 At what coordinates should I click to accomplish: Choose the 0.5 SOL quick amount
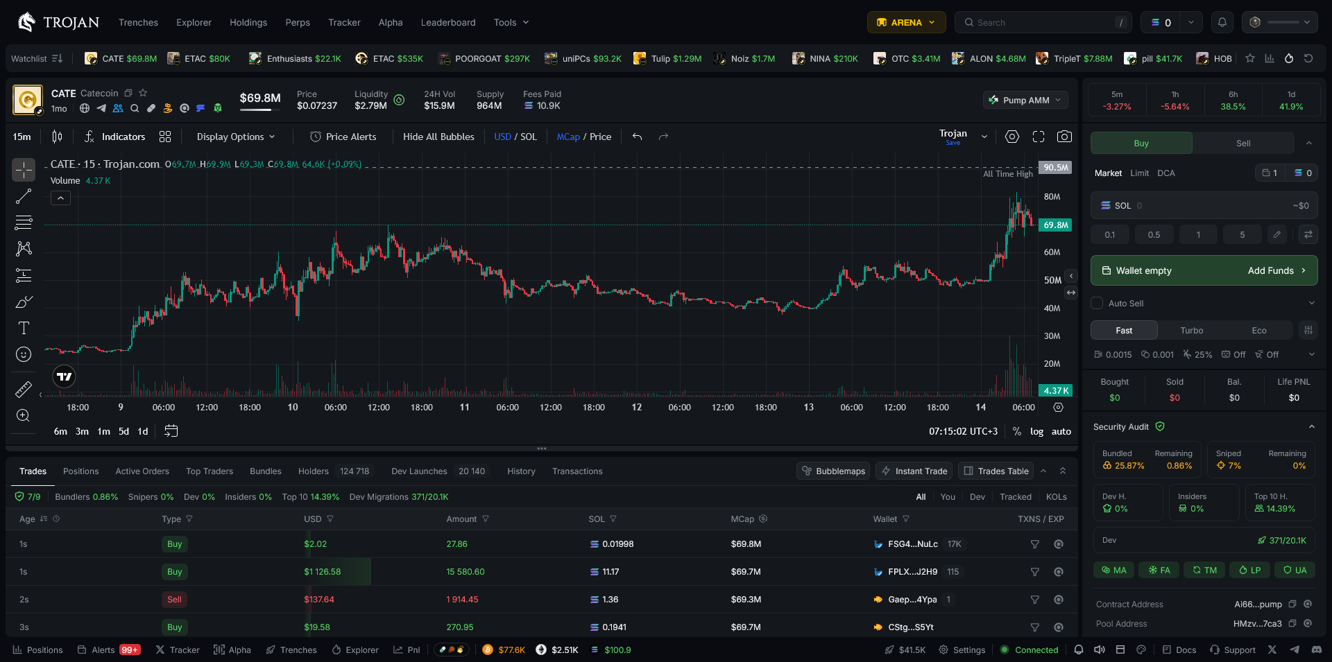pyautogui.click(x=1154, y=234)
